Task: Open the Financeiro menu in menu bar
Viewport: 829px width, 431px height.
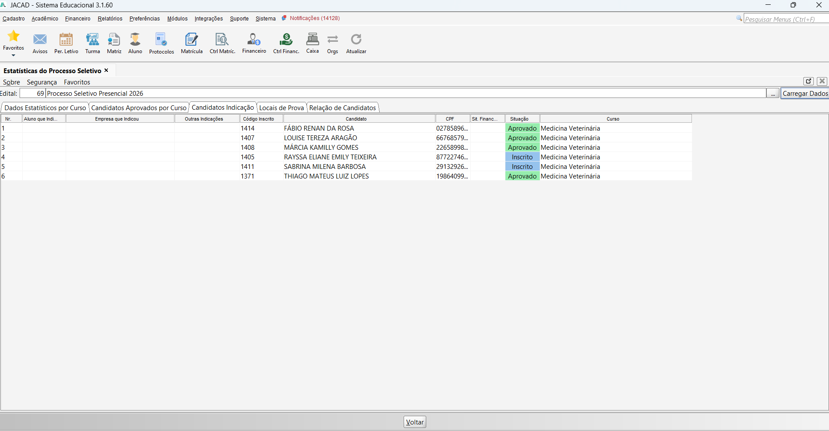Action: (78, 19)
